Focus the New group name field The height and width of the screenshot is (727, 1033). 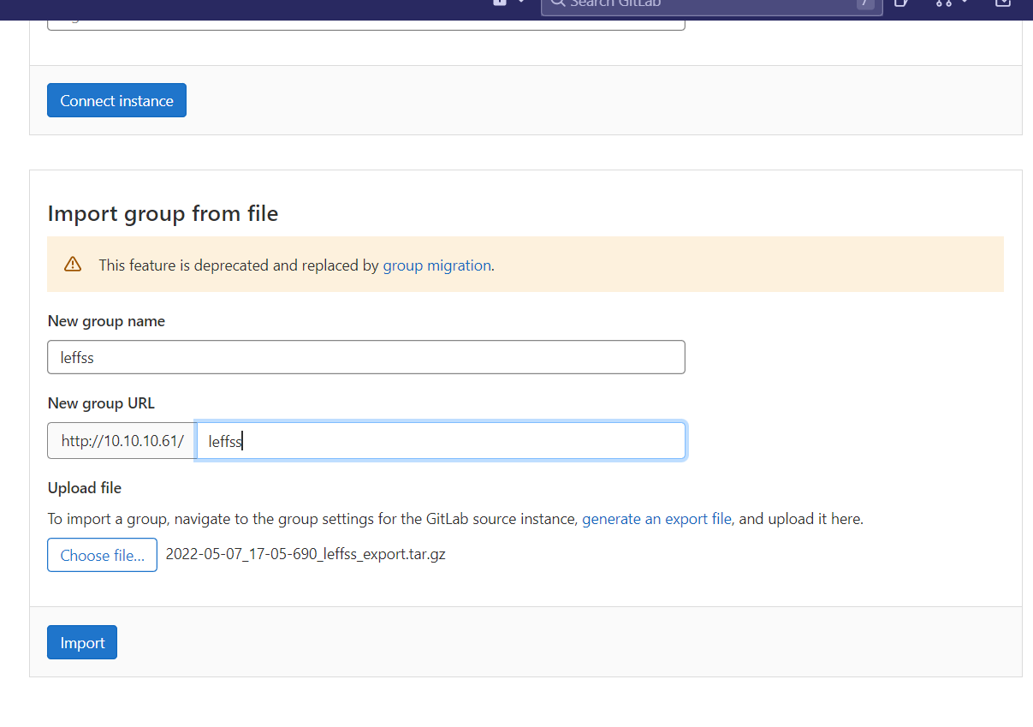pyautogui.click(x=366, y=357)
